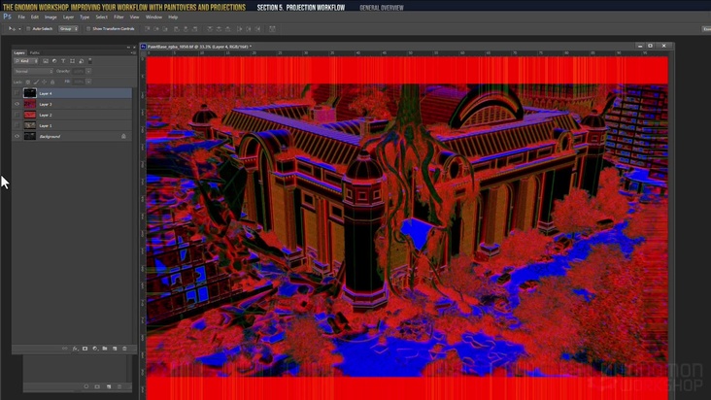Click the Auto-Align Layers icon

point(272,28)
